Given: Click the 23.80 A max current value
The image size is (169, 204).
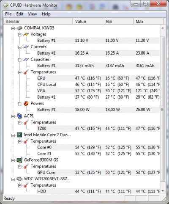Looking at the screenshot, I should tap(142, 53).
